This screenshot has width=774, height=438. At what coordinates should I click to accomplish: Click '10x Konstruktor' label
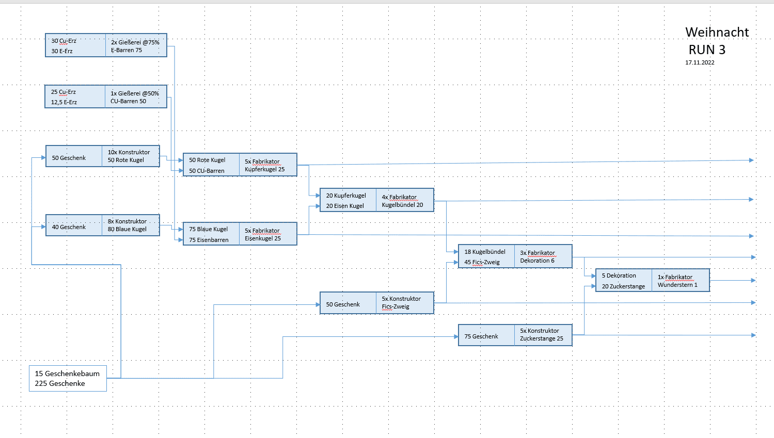(129, 152)
